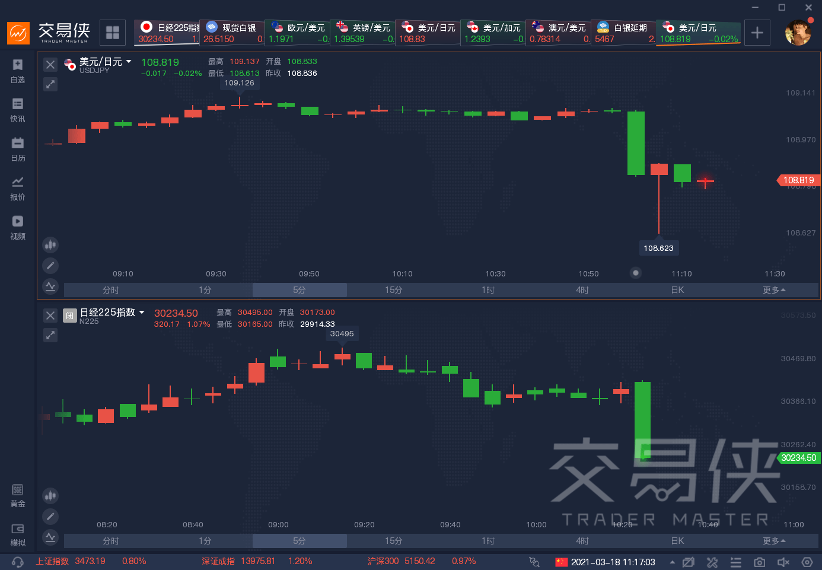Take a screenshot with camera icon
This screenshot has height=570, width=822.
pos(760,562)
